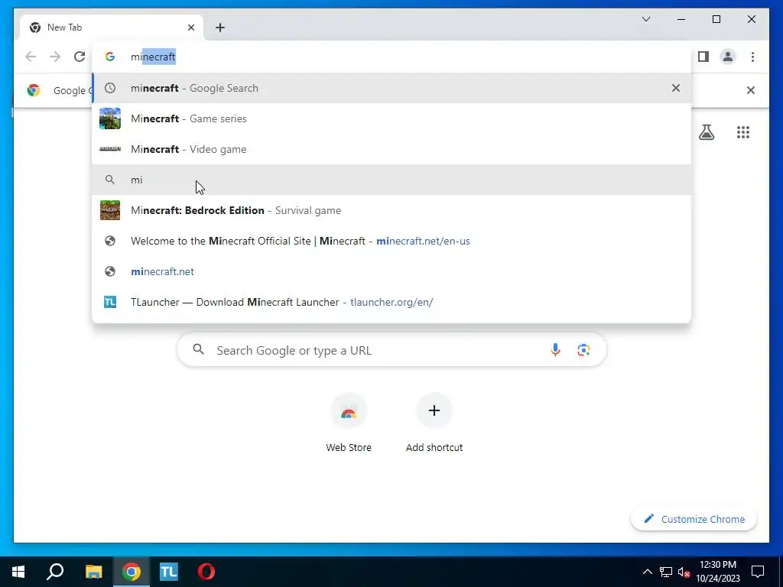The width and height of the screenshot is (783, 587).
Task: Open the Web Store shortcut
Action: (x=349, y=423)
